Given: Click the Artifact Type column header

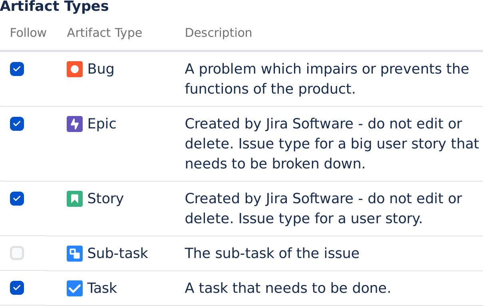Looking at the screenshot, I should [x=105, y=33].
